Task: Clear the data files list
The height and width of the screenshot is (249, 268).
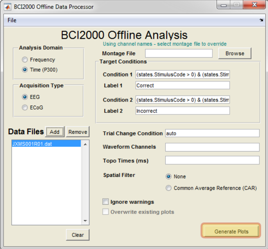Action: pyautogui.click(x=78, y=235)
